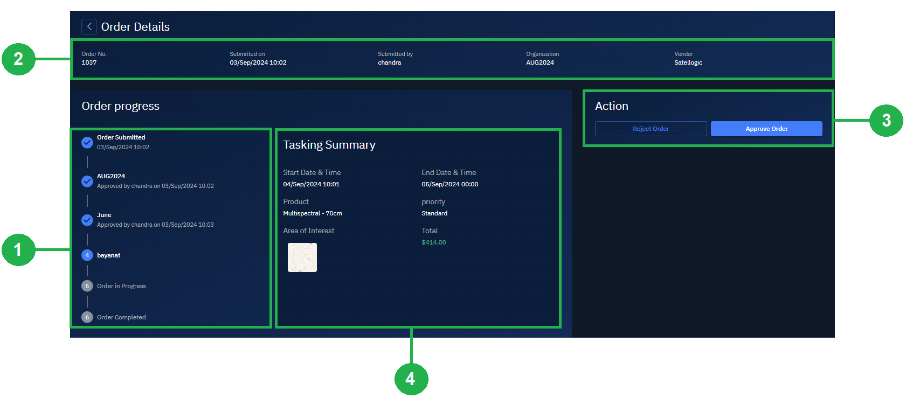The image size is (906, 398).
Task: Select step 4 bayanat circle icon
Action: pyautogui.click(x=87, y=255)
